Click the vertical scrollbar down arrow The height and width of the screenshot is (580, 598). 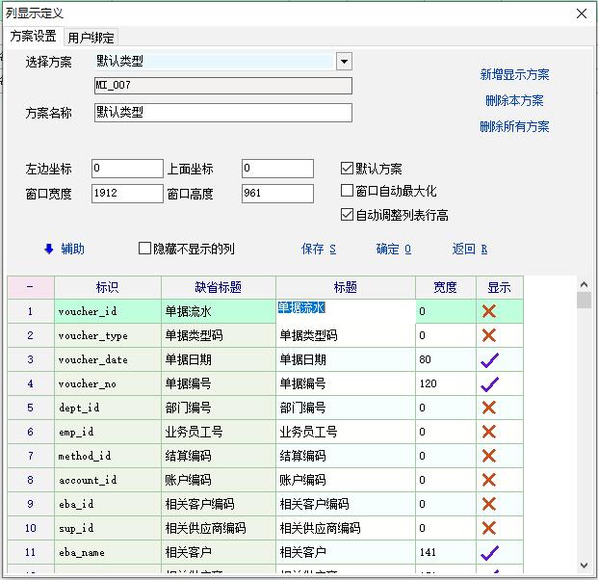pos(584,566)
